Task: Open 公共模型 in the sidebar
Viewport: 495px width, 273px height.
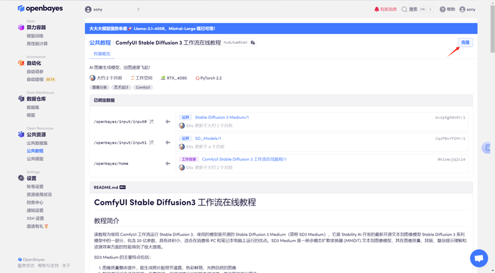Action: 35,159
